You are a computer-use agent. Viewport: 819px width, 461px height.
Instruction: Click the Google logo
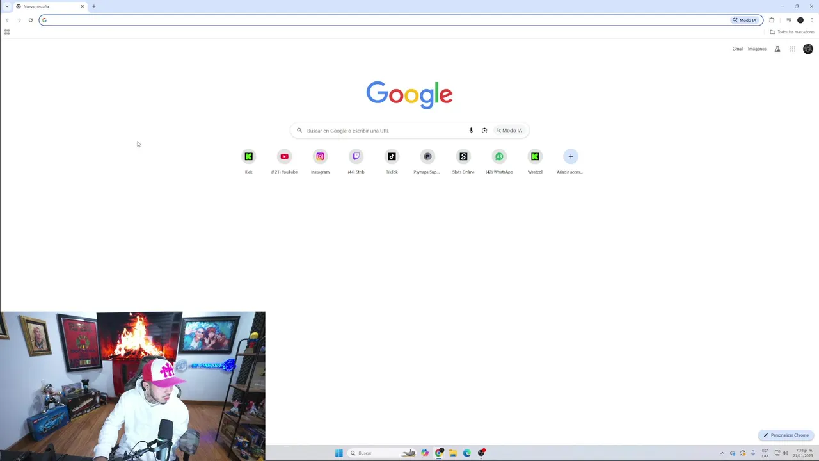coord(409,94)
